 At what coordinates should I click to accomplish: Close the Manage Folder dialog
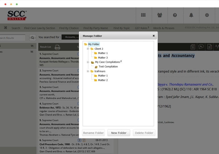[x=154, y=36]
